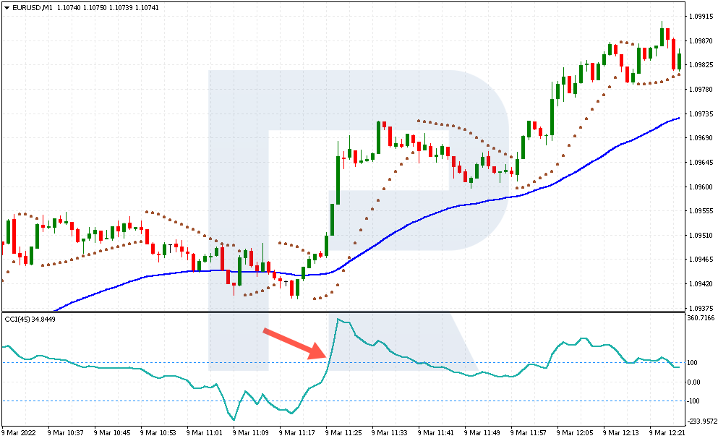This screenshot has width=718, height=441.
Task: Click the CCI line peak near 360
Action: coord(338,320)
